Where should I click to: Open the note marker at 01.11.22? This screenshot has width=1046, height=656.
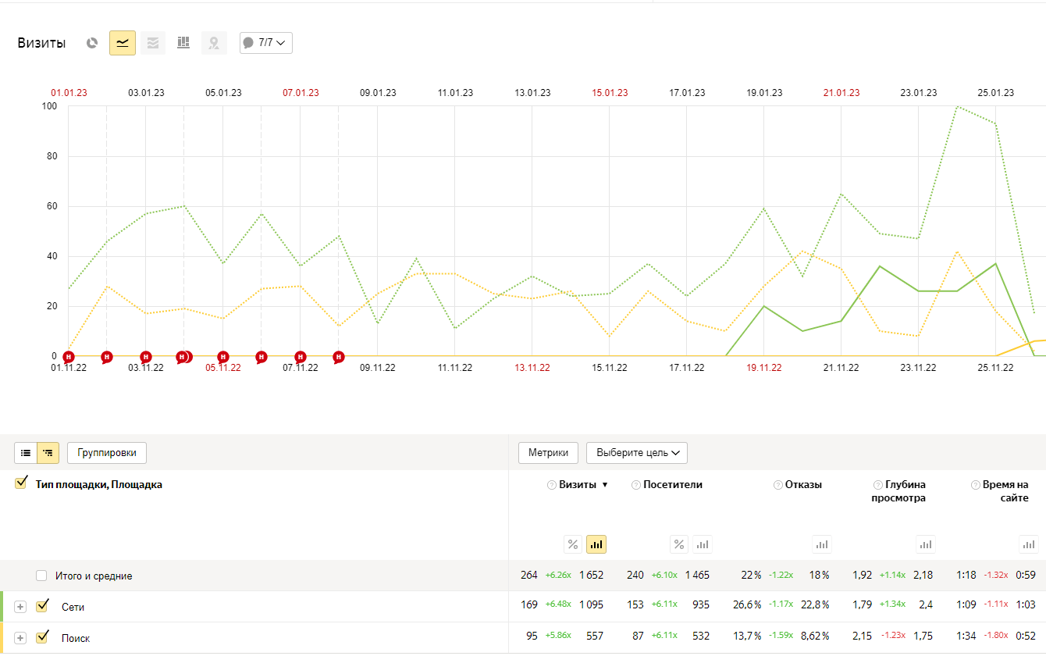[x=69, y=358]
